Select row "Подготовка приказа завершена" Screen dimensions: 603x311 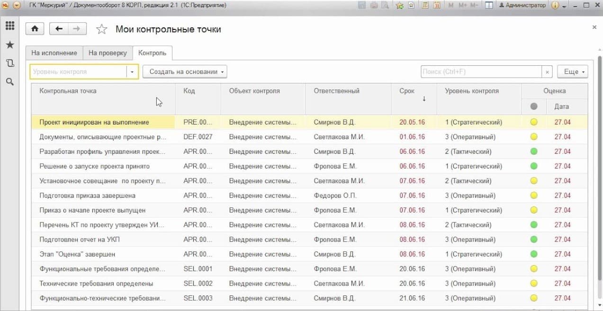click(x=309, y=195)
